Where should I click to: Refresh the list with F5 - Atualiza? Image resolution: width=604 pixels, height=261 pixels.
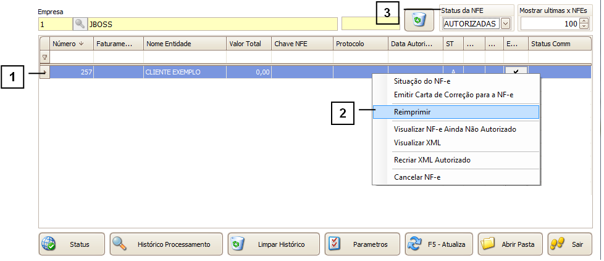point(439,244)
